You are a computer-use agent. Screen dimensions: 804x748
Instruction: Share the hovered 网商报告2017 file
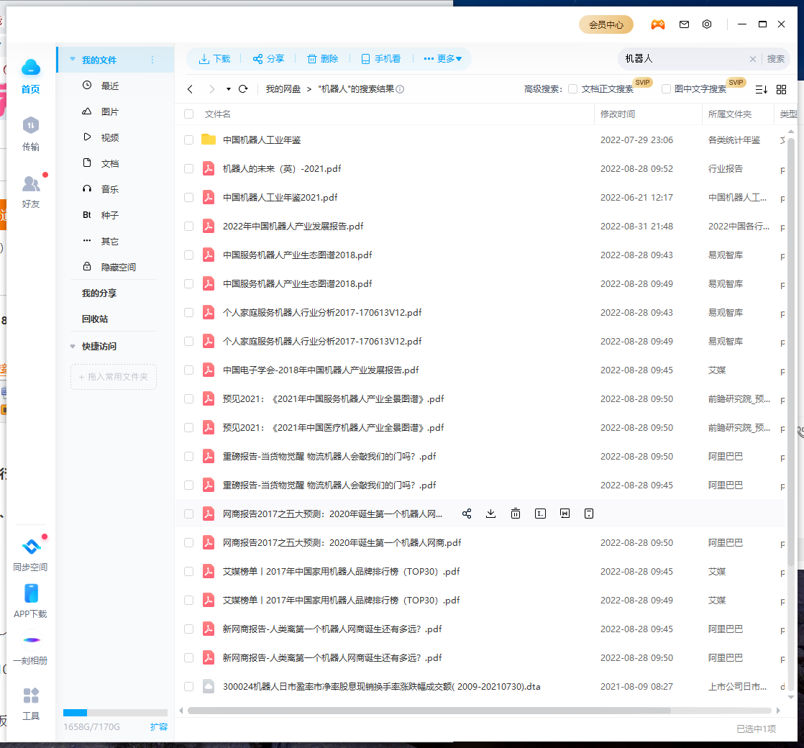[x=467, y=514]
